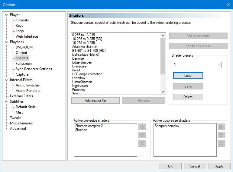Select 'Sharpen complex 2' active pre-resize shader
This screenshot has width=233, height=172.
pos(89,126)
